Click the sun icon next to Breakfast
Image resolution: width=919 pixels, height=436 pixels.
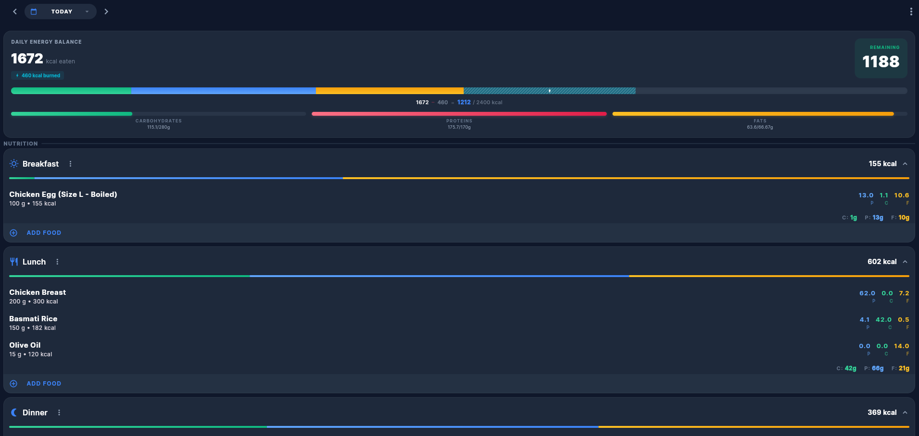pyautogui.click(x=14, y=163)
